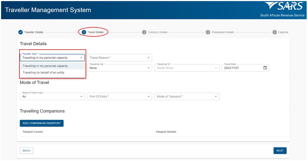Click the Back button

pyautogui.click(x=26, y=150)
